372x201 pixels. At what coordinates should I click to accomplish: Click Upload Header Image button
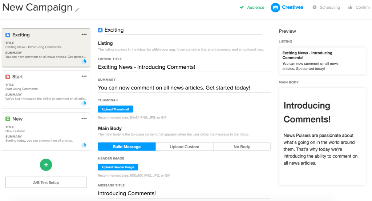118,167
